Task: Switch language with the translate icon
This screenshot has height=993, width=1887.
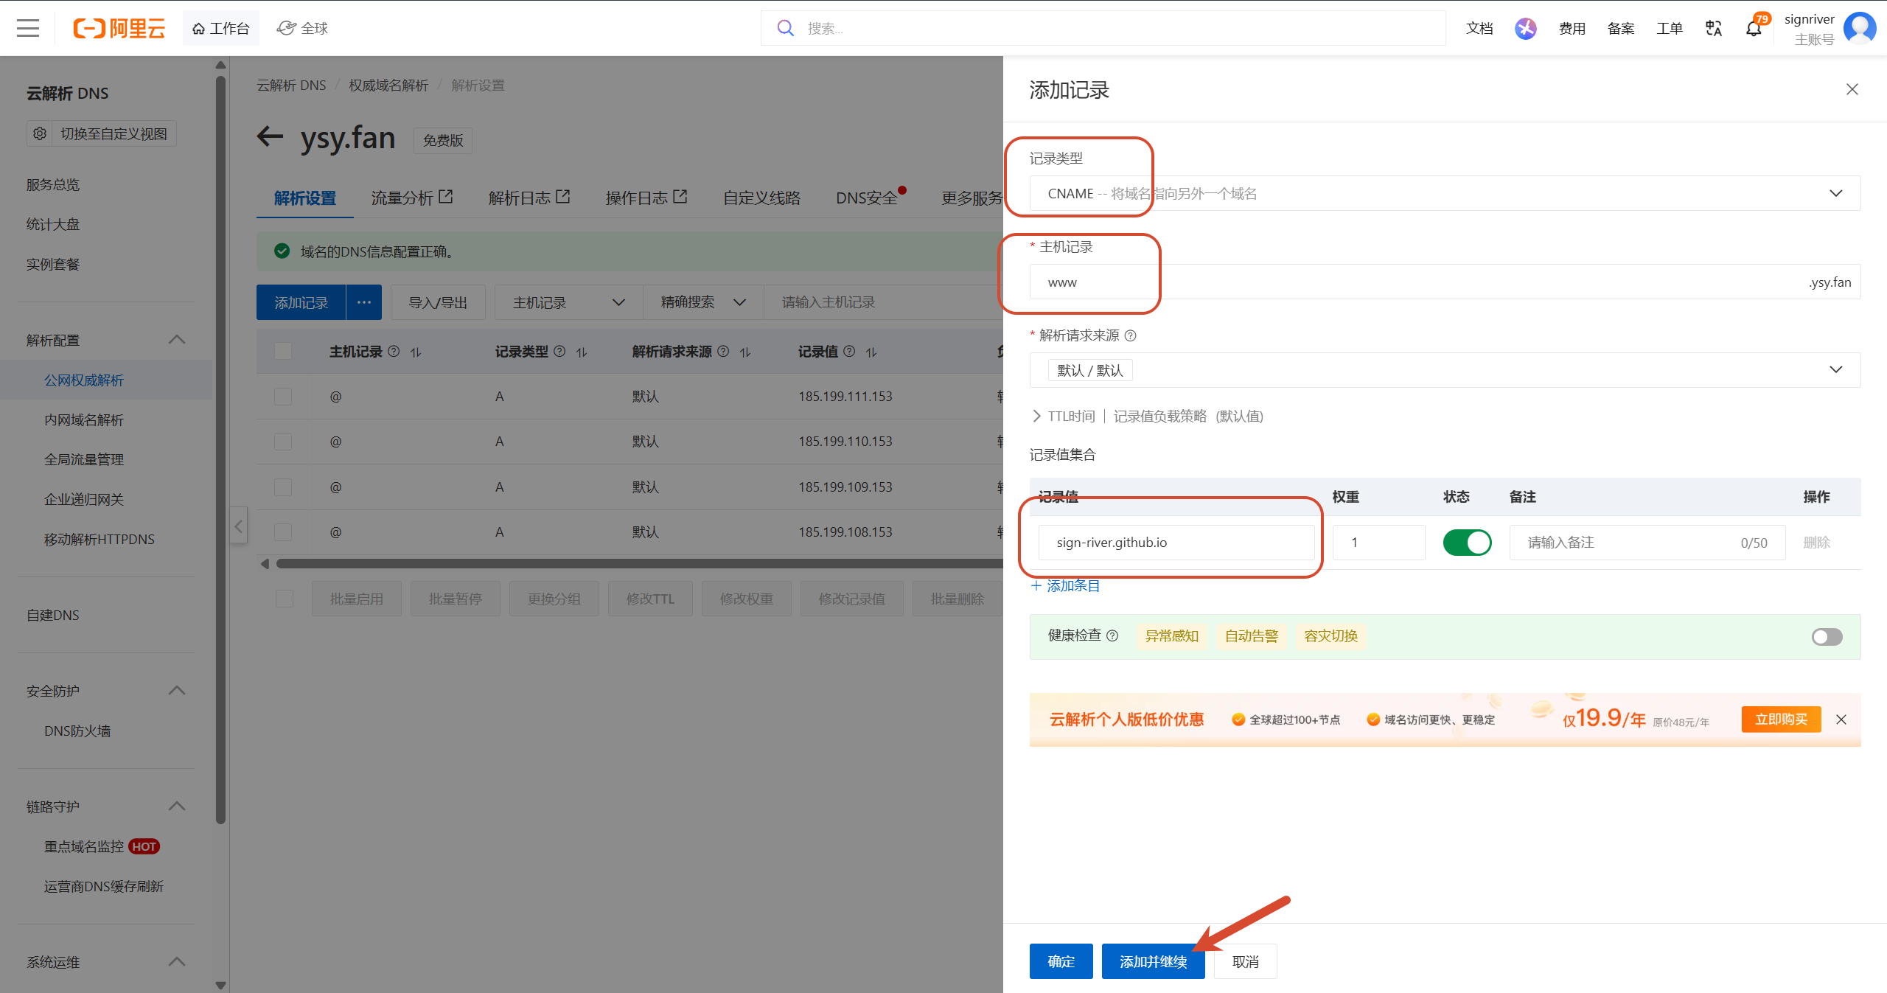Action: click(1714, 28)
